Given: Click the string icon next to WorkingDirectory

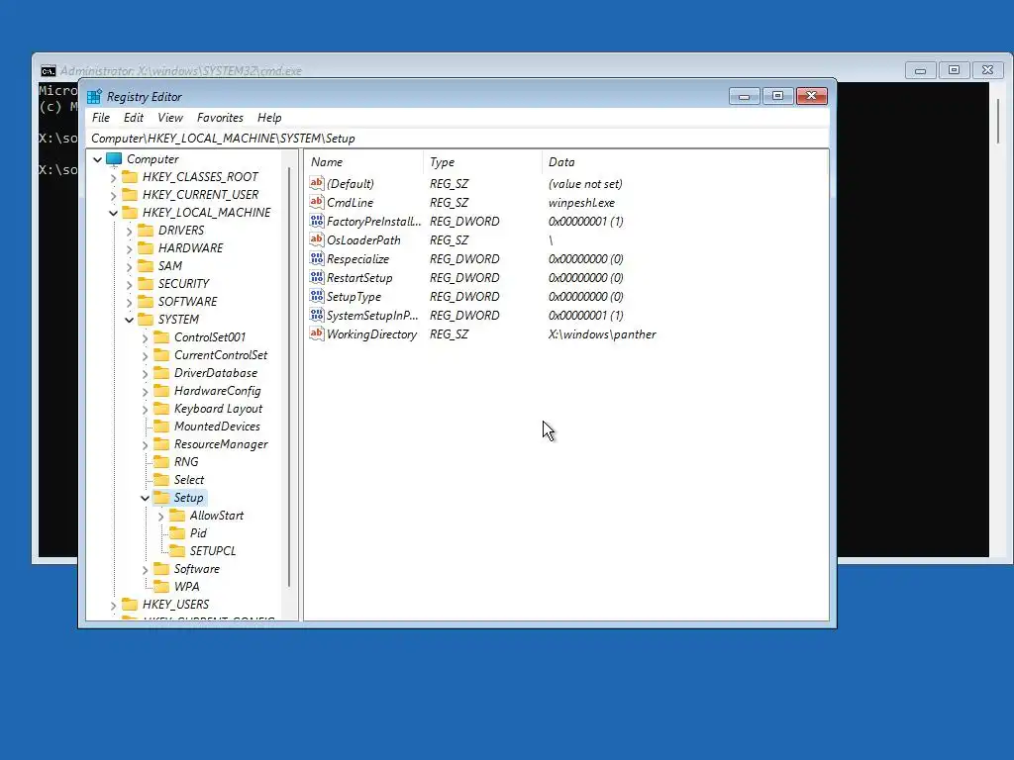Looking at the screenshot, I should [316, 333].
